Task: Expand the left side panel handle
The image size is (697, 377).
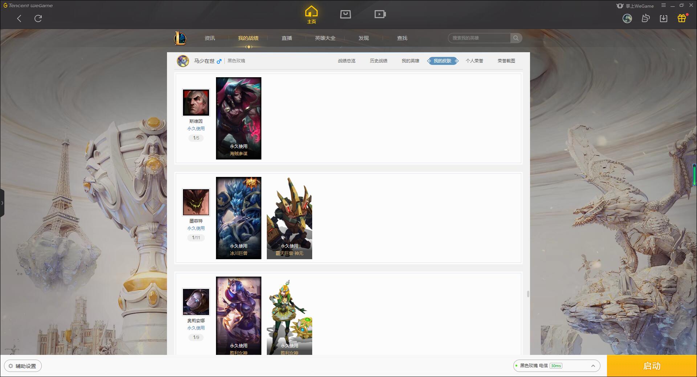Action: point(2,203)
